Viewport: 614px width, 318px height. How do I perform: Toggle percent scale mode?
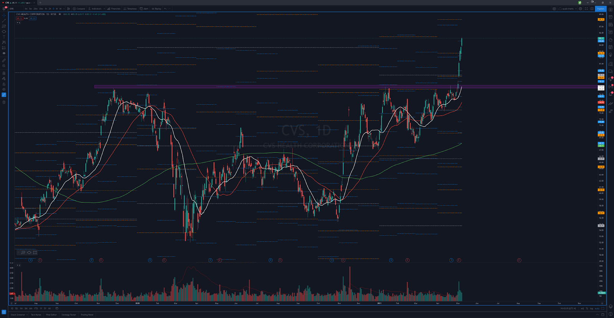[x=587, y=308]
